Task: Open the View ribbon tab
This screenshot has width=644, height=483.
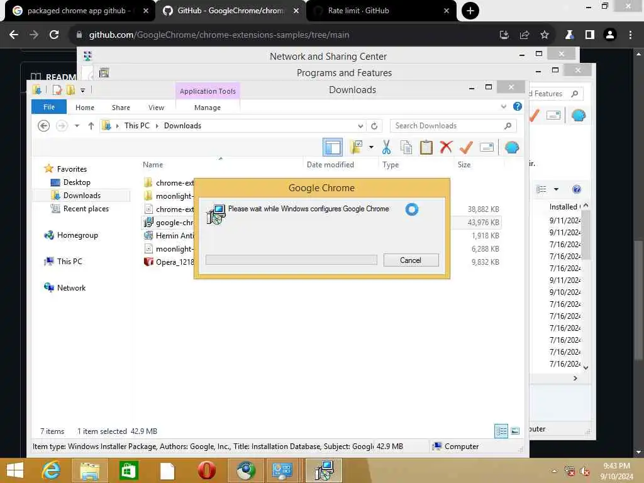Action: coord(156,107)
